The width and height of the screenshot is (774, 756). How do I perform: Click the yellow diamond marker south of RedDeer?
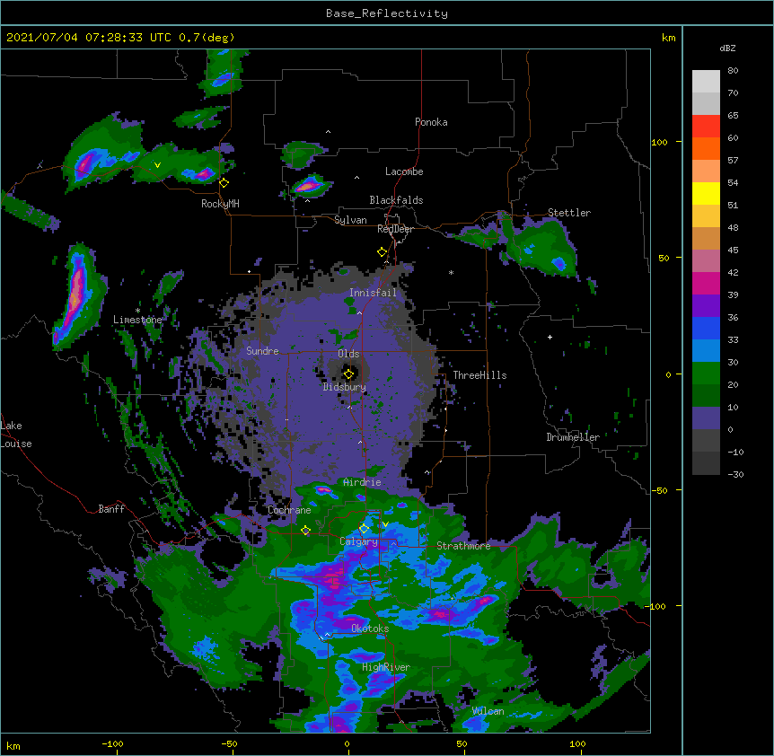click(382, 252)
